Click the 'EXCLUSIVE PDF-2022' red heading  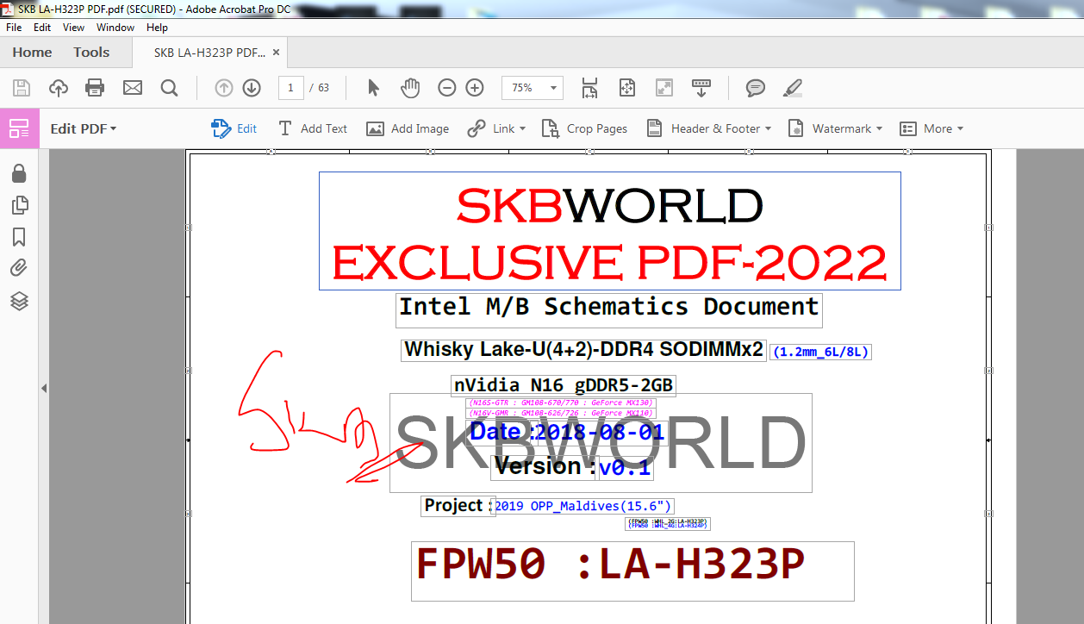[x=609, y=263]
